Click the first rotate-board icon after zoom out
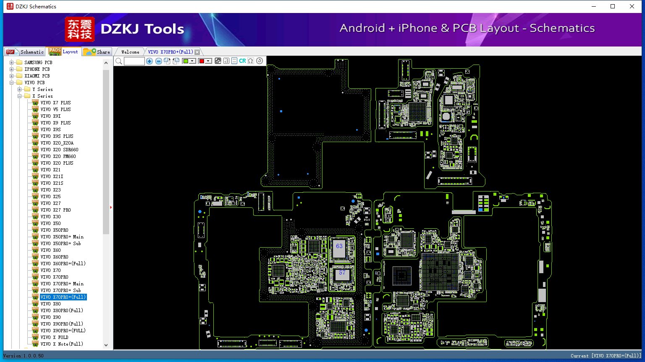 (167, 61)
